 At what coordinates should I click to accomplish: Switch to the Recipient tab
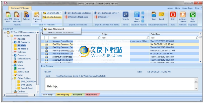pyautogui.click(x=77, y=95)
